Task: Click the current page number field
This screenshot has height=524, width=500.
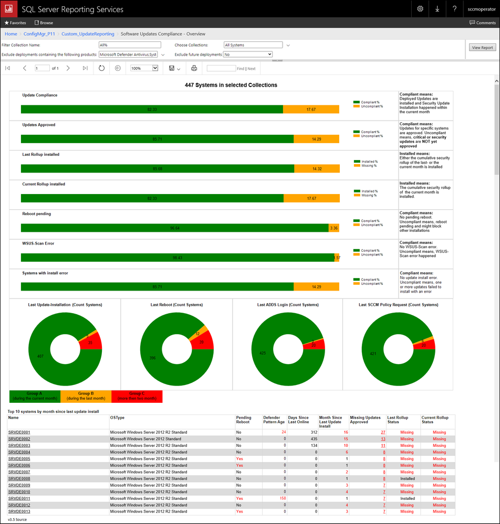Action: pos(42,68)
